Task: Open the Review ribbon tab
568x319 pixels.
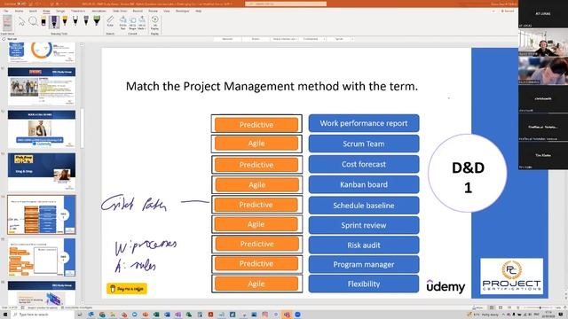Action: coord(153,12)
